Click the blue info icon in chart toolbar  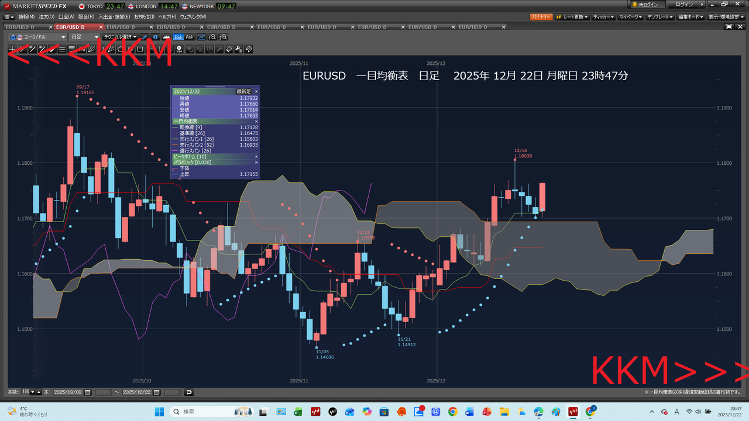tap(156, 37)
